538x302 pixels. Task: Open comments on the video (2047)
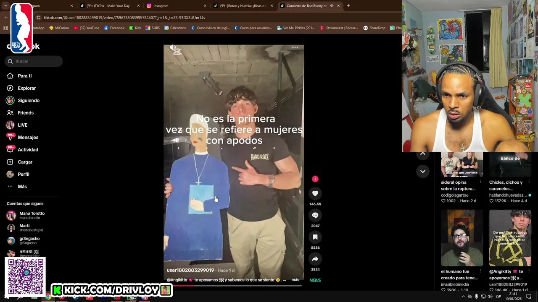coord(315,215)
